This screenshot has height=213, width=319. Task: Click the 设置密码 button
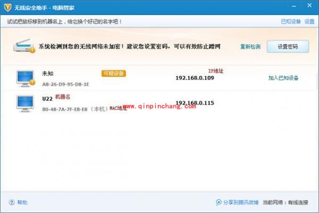point(288,47)
